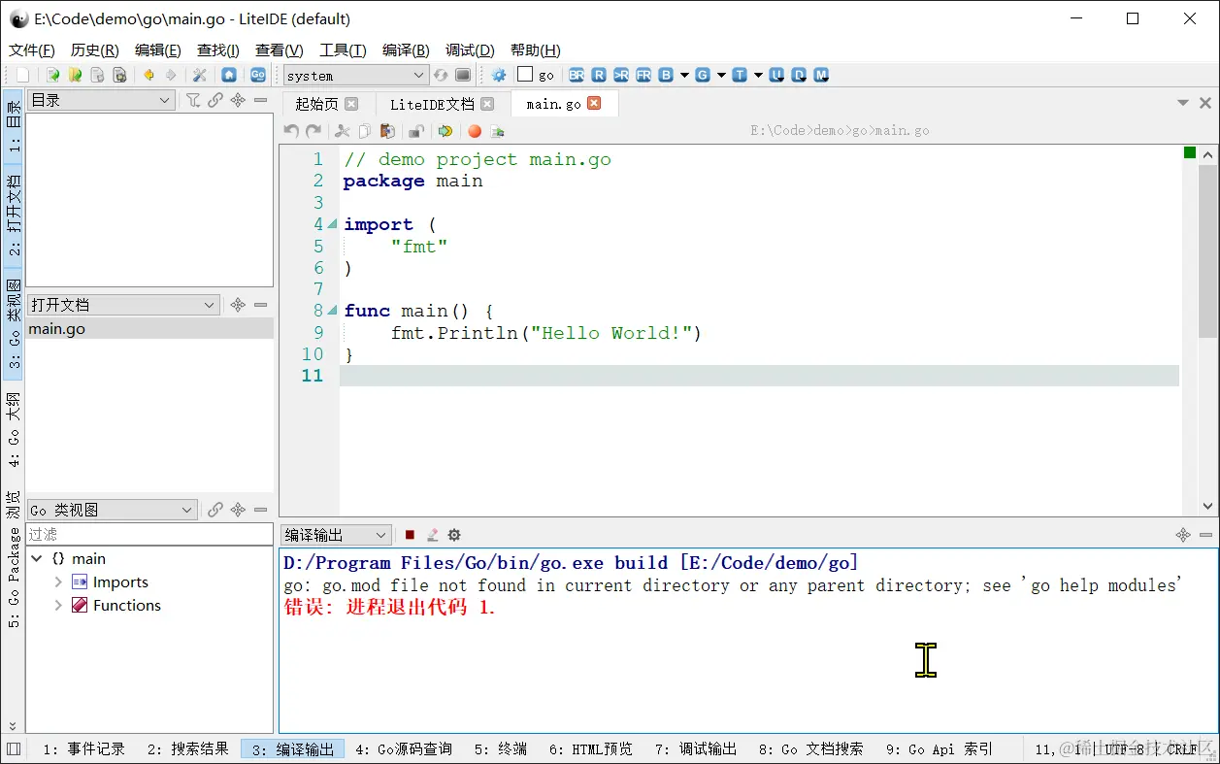Toggle the 5: 终端 bottom panel button

click(501, 749)
